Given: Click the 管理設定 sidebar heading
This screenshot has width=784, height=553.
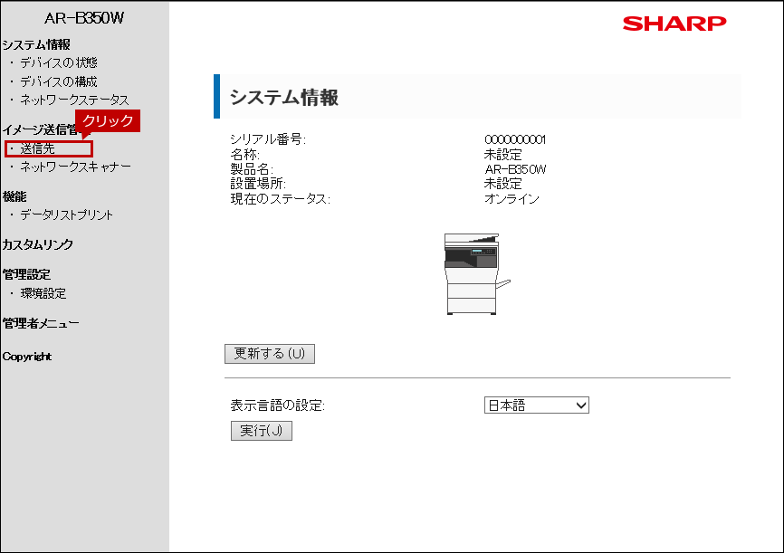Looking at the screenshot, I should (x=26, y=274).
